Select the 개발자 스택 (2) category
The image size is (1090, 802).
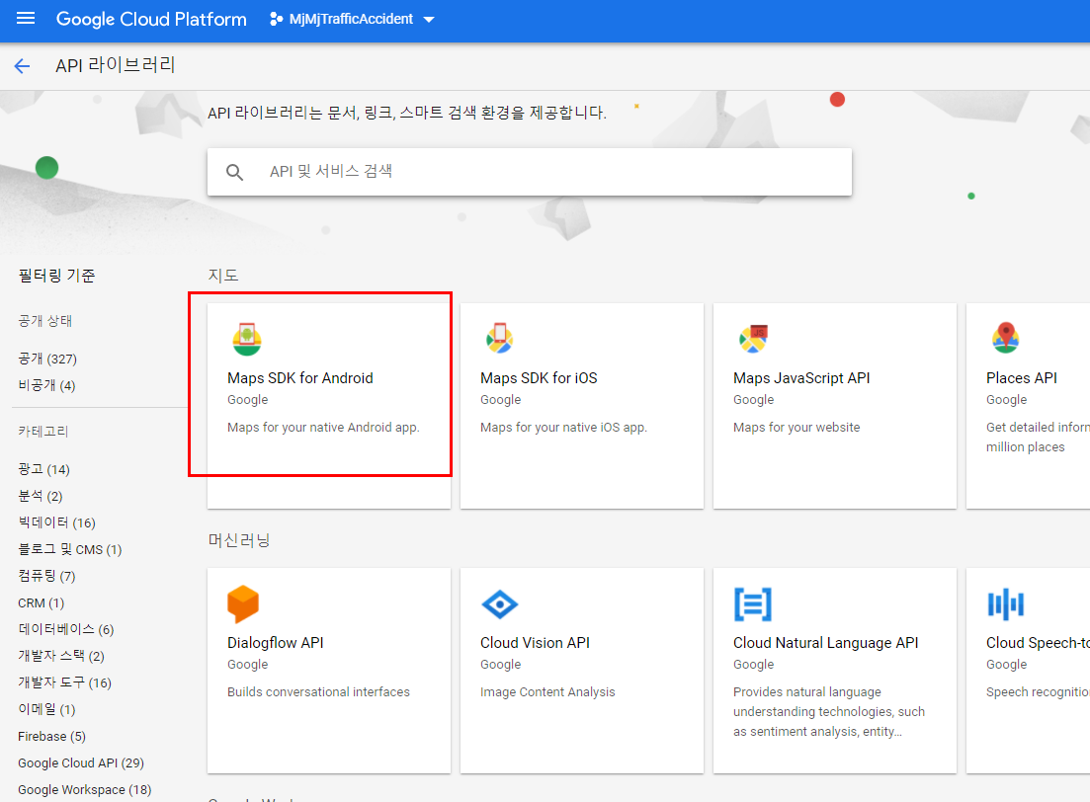tap(61, 656)
